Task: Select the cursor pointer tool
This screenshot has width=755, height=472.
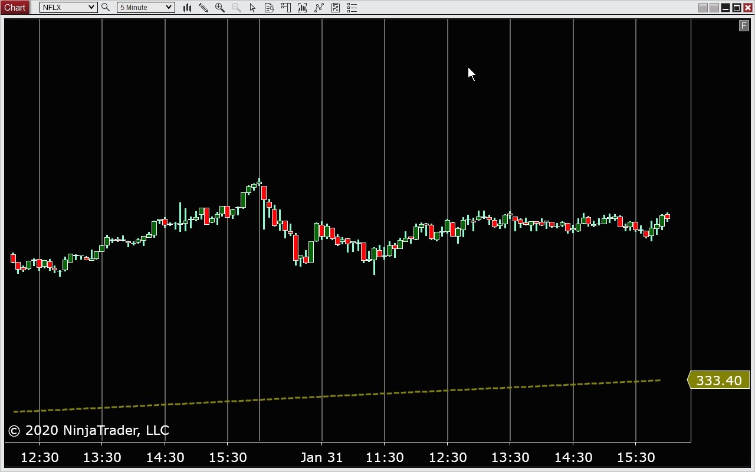Action: (252, 7)
